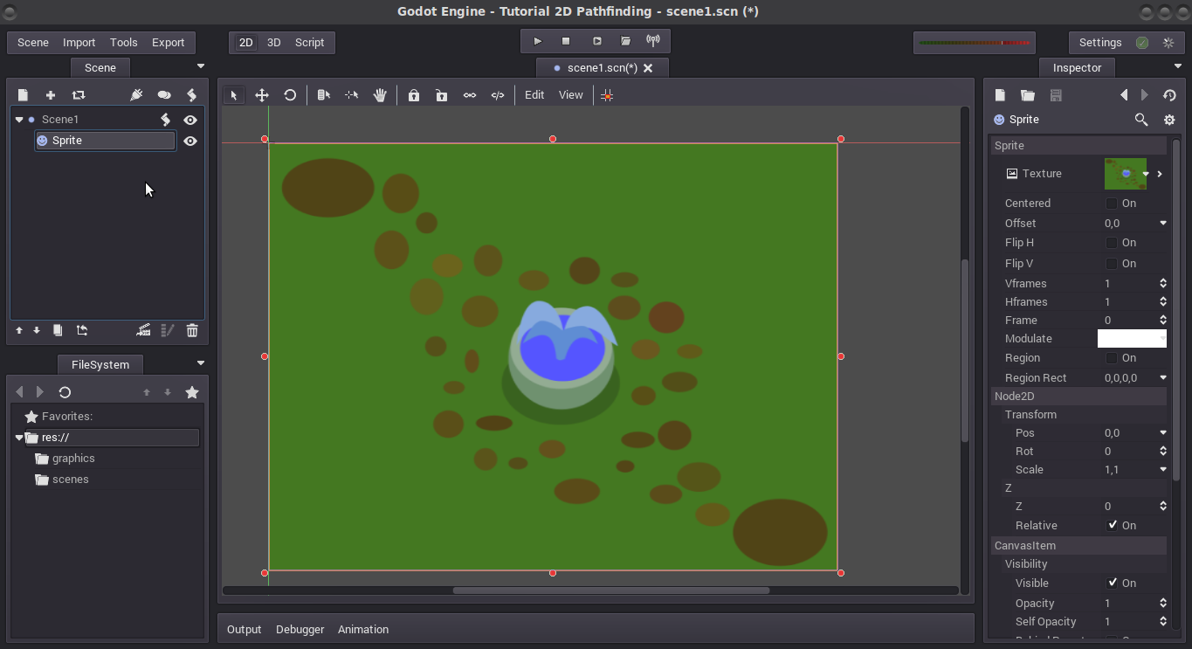
Task: Click the new scene file icon in the Scene panel
Action: click(x=24, y=95)
